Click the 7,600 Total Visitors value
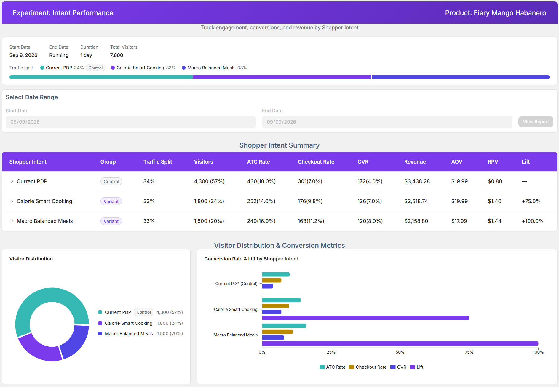 click(x=116, y=55)
